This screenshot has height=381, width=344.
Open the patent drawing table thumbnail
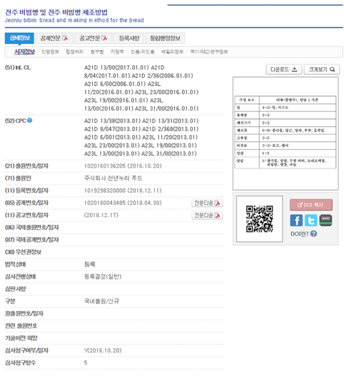click(285, 132)
